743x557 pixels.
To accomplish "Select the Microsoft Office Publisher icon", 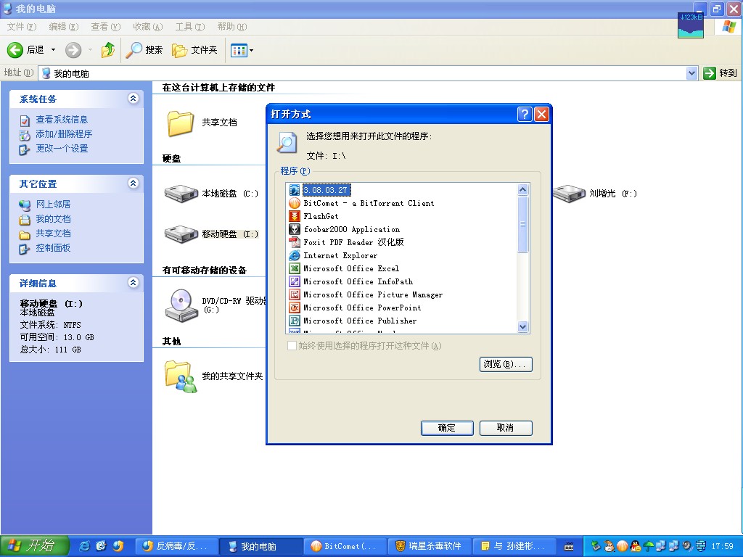I will [x=295, y=321].
